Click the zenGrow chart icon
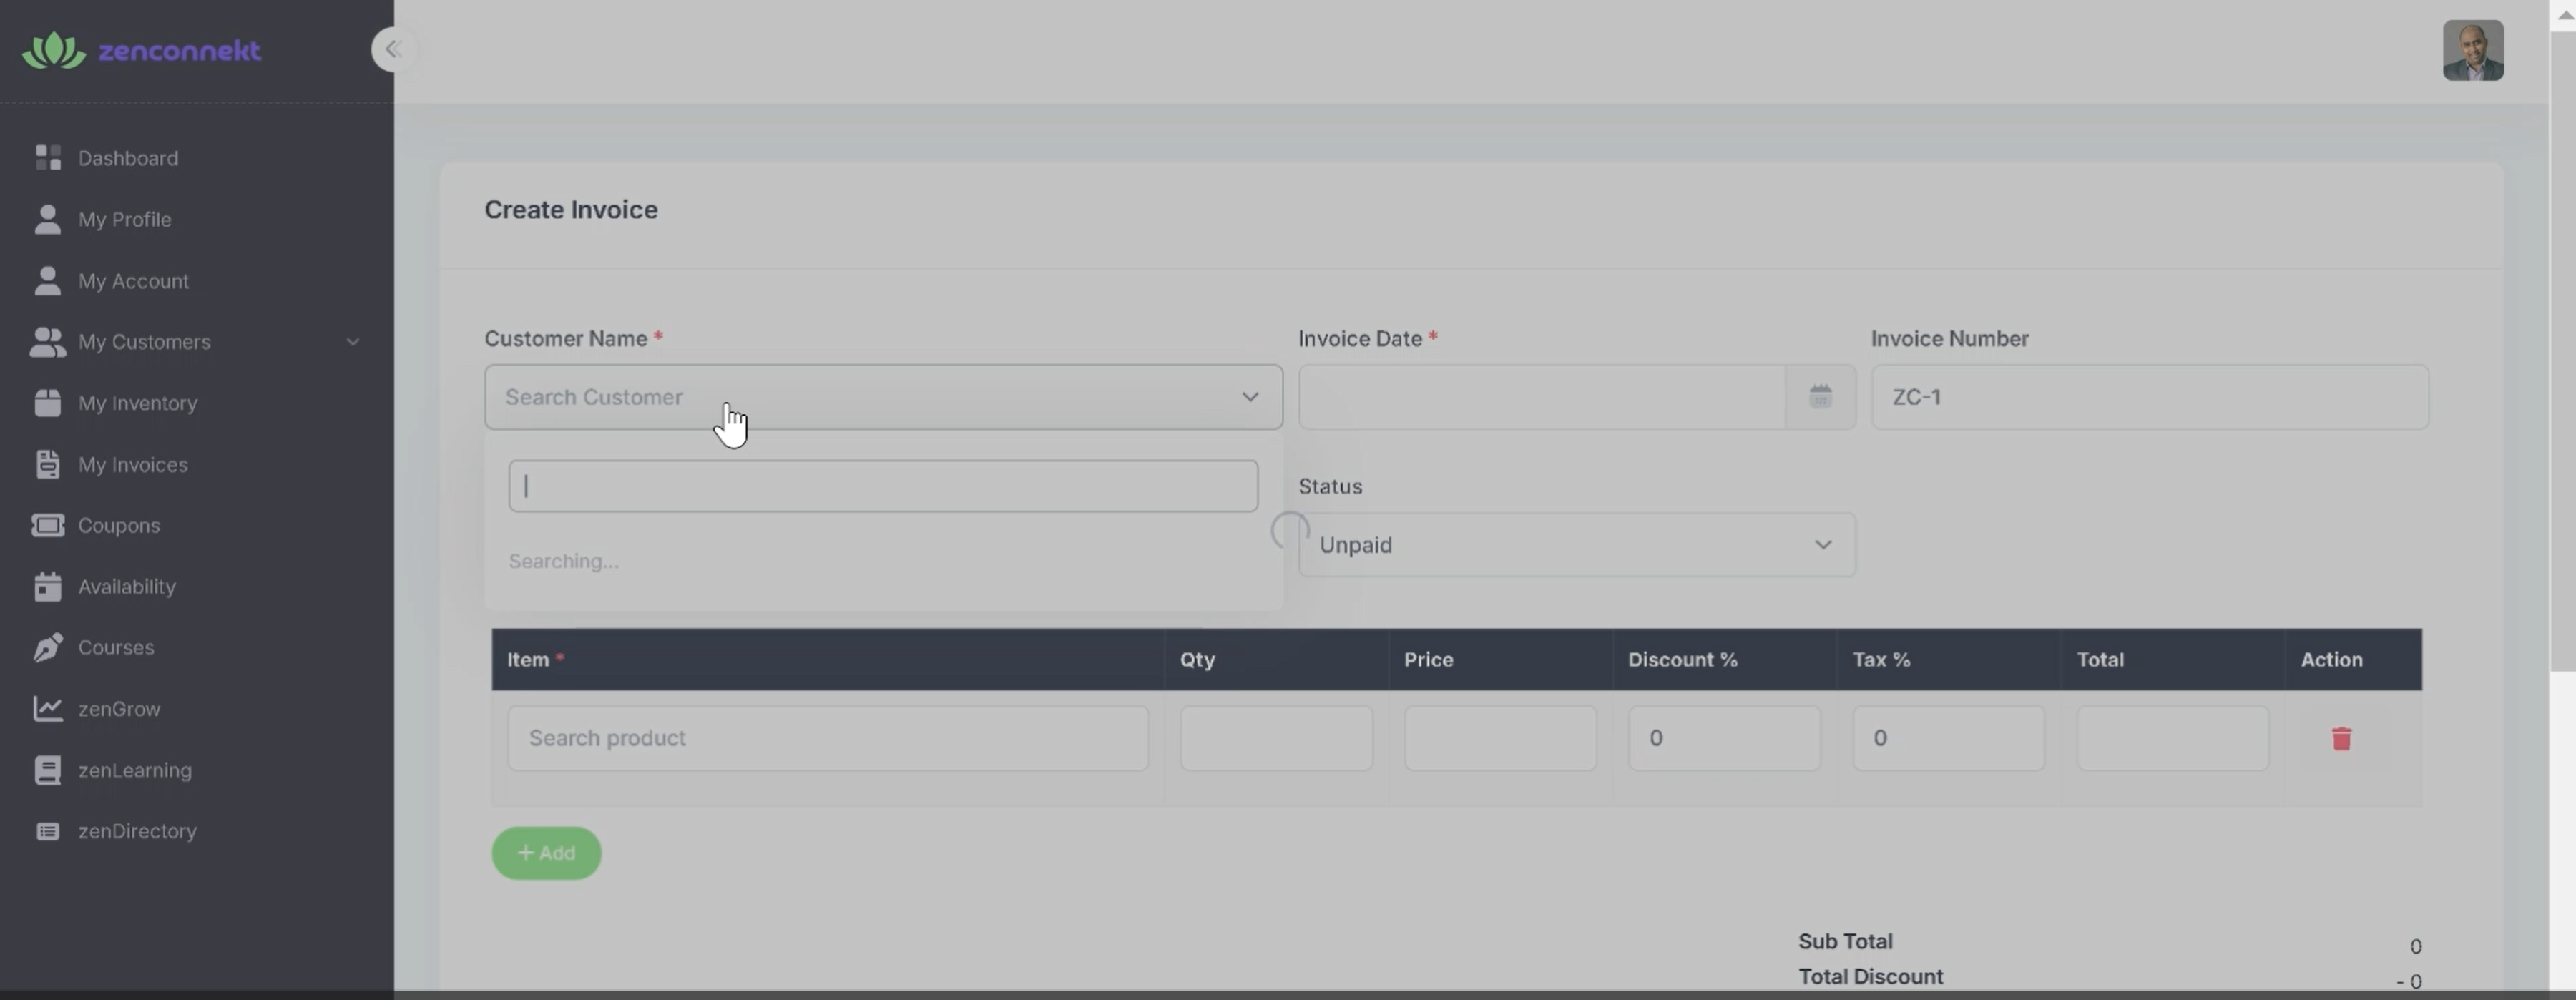The width and height of the screenshot is (2576, 1000). [48, 709]
